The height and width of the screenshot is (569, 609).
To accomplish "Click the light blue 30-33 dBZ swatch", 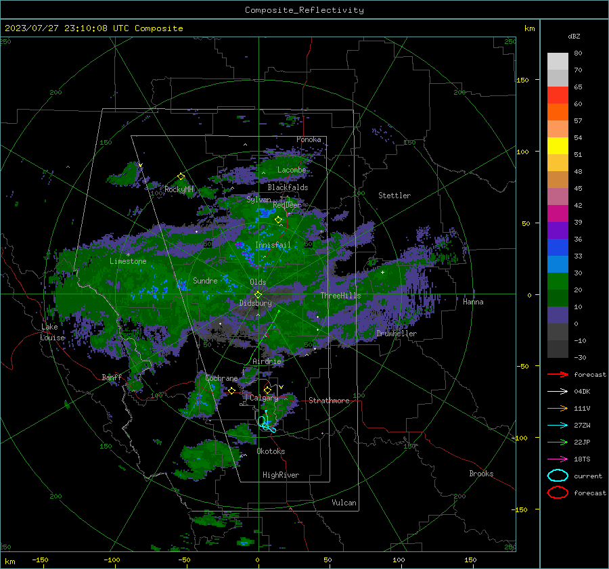I will tap(558, 265).
